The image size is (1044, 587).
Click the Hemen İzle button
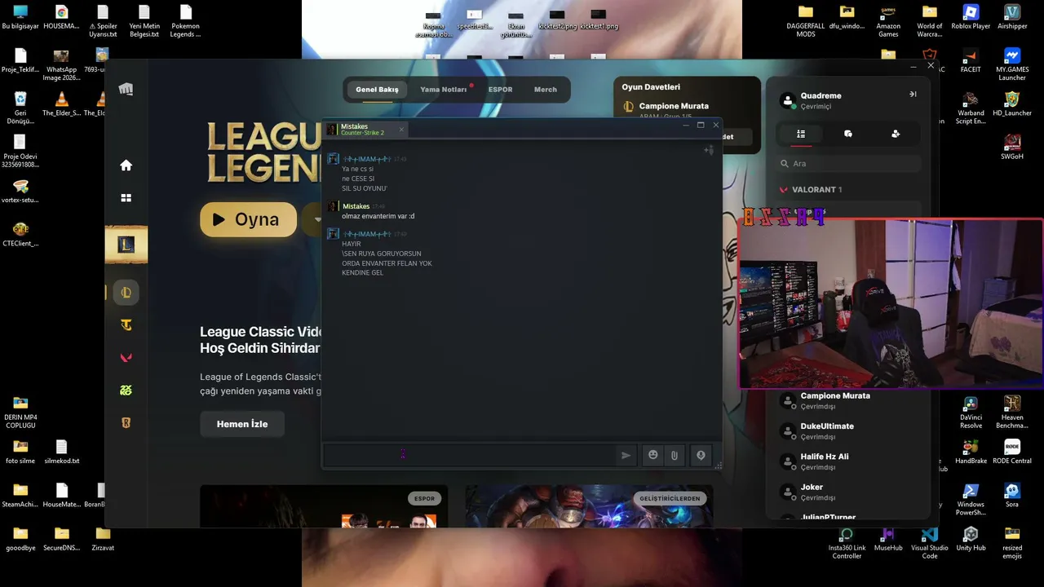[242, 424]
